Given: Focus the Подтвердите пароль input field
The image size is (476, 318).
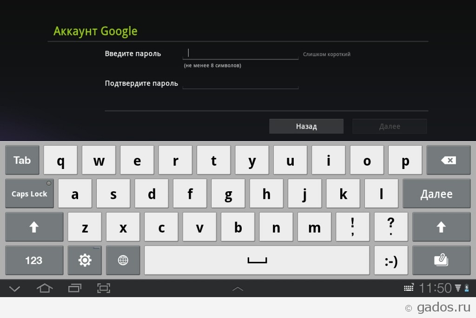Looking at the screenshot, I should click(240, 83).
